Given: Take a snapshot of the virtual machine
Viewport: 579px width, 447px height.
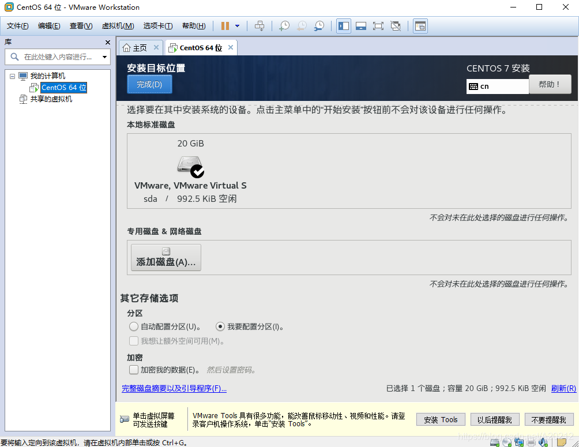Looking at the screenshot, I should click(x=284, y=26).
